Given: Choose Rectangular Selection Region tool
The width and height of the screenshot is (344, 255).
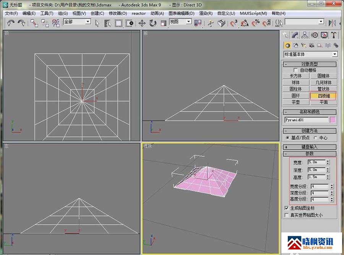Looking at the screenshot, I should [118, 23].
